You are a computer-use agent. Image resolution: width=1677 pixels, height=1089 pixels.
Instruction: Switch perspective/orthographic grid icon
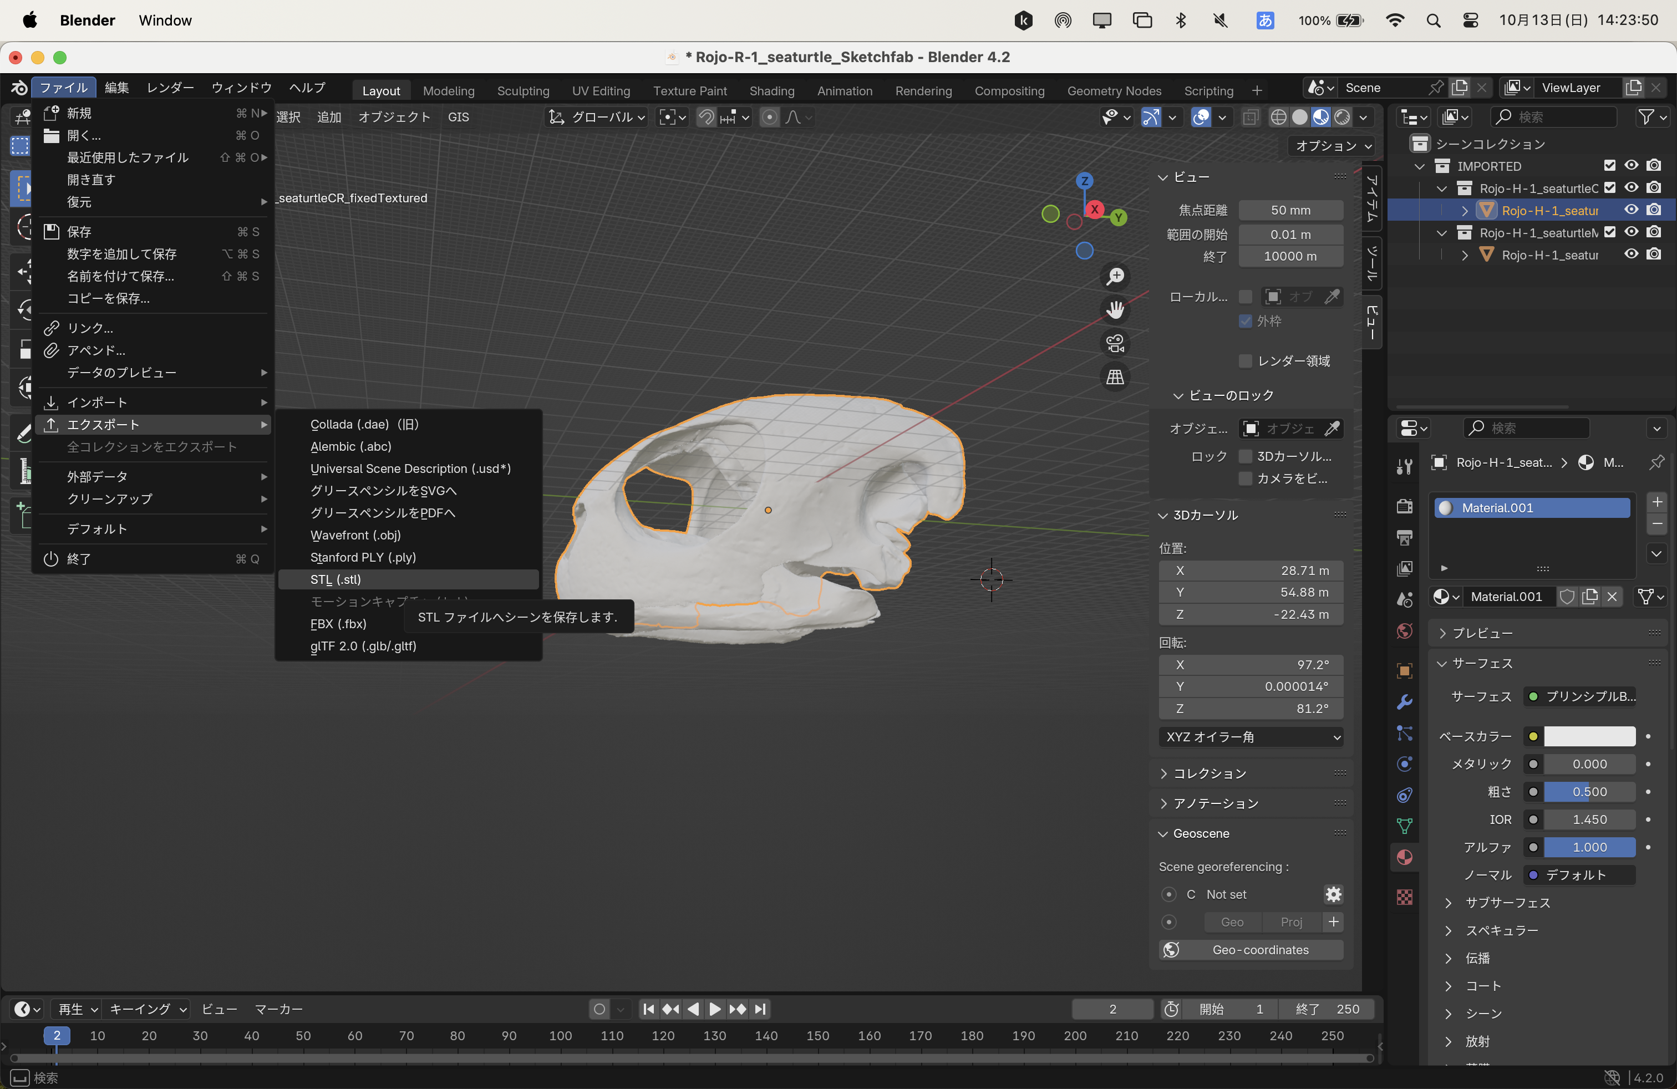[1115, 378]
